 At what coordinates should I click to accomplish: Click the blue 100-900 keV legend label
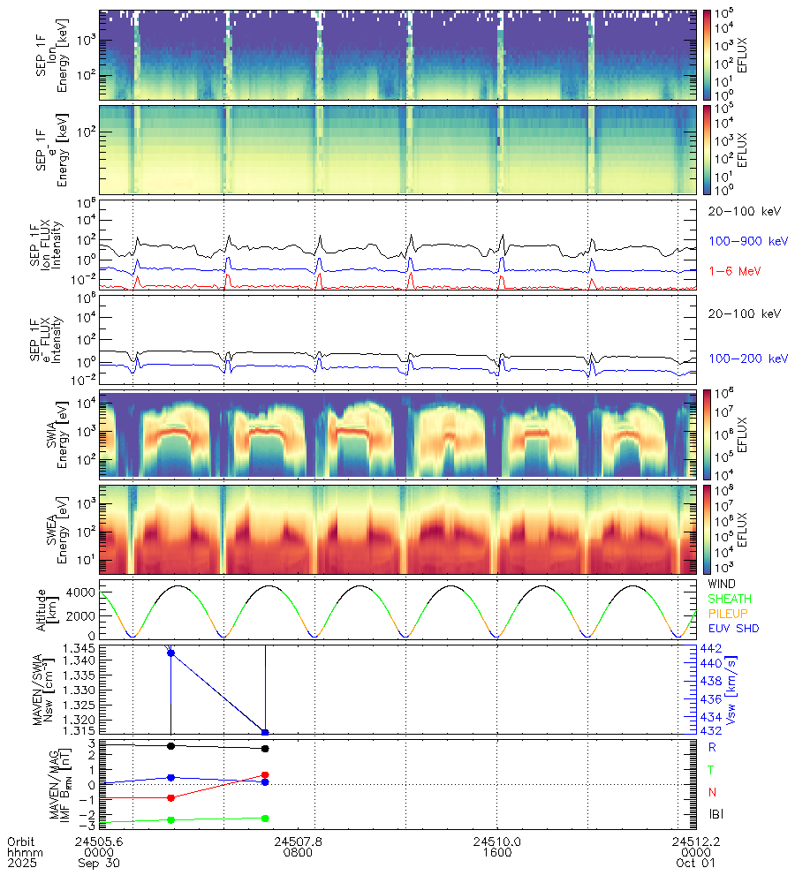point(747,240)
